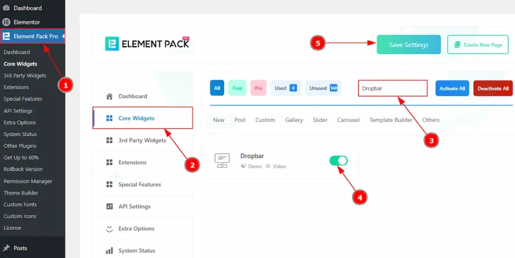Select the New category tab
The height and width of the screenshot is (258, 515).
coord(219,120)
